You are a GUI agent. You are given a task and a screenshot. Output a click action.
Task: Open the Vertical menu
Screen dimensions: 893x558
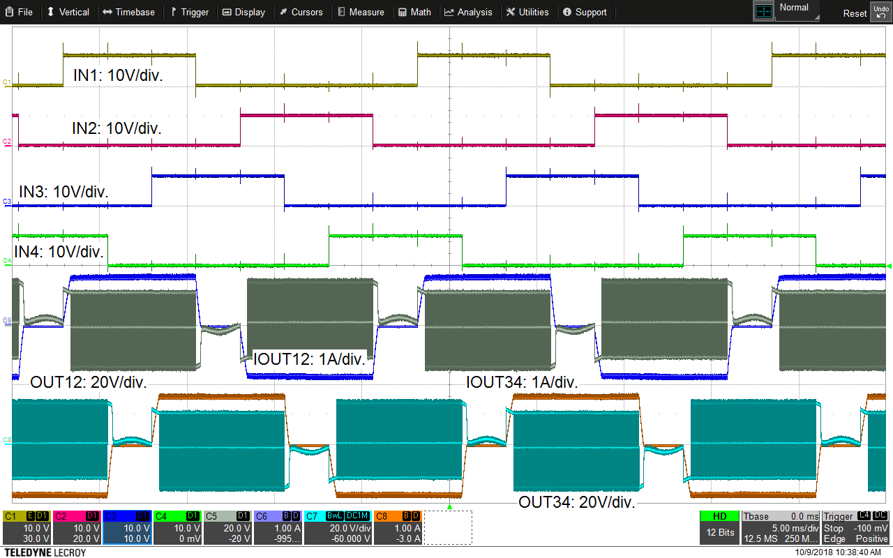tap(68, 12)
